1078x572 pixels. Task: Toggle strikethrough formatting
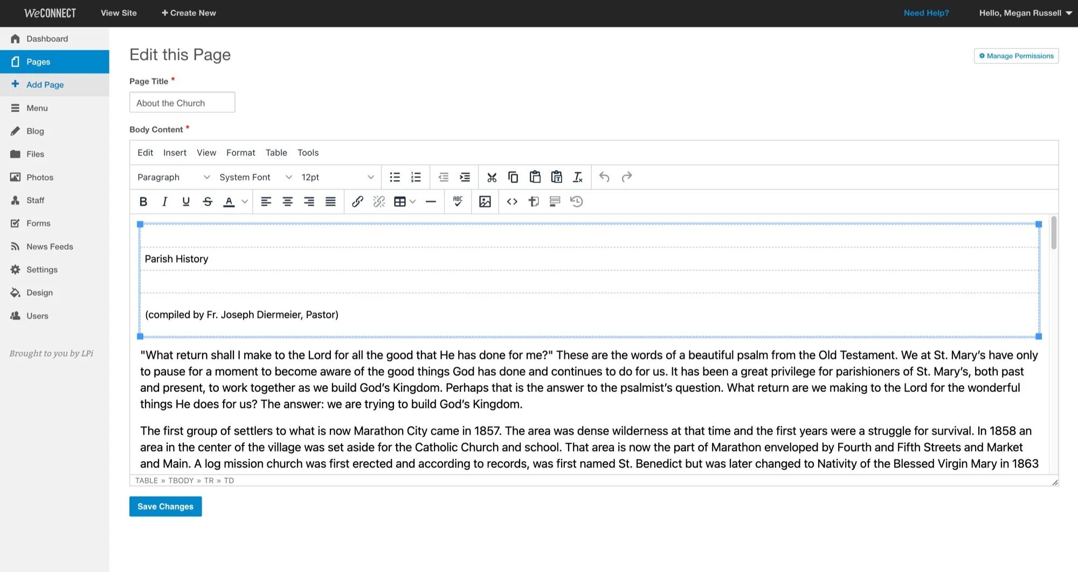coord(208,201)
